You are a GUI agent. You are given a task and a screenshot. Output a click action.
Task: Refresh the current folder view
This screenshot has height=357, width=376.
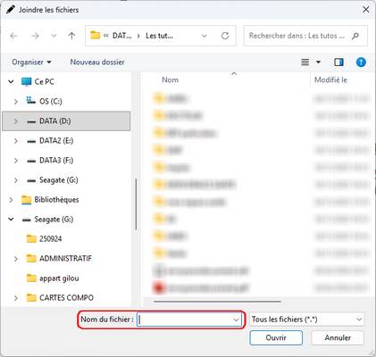[x=225, y=36]
